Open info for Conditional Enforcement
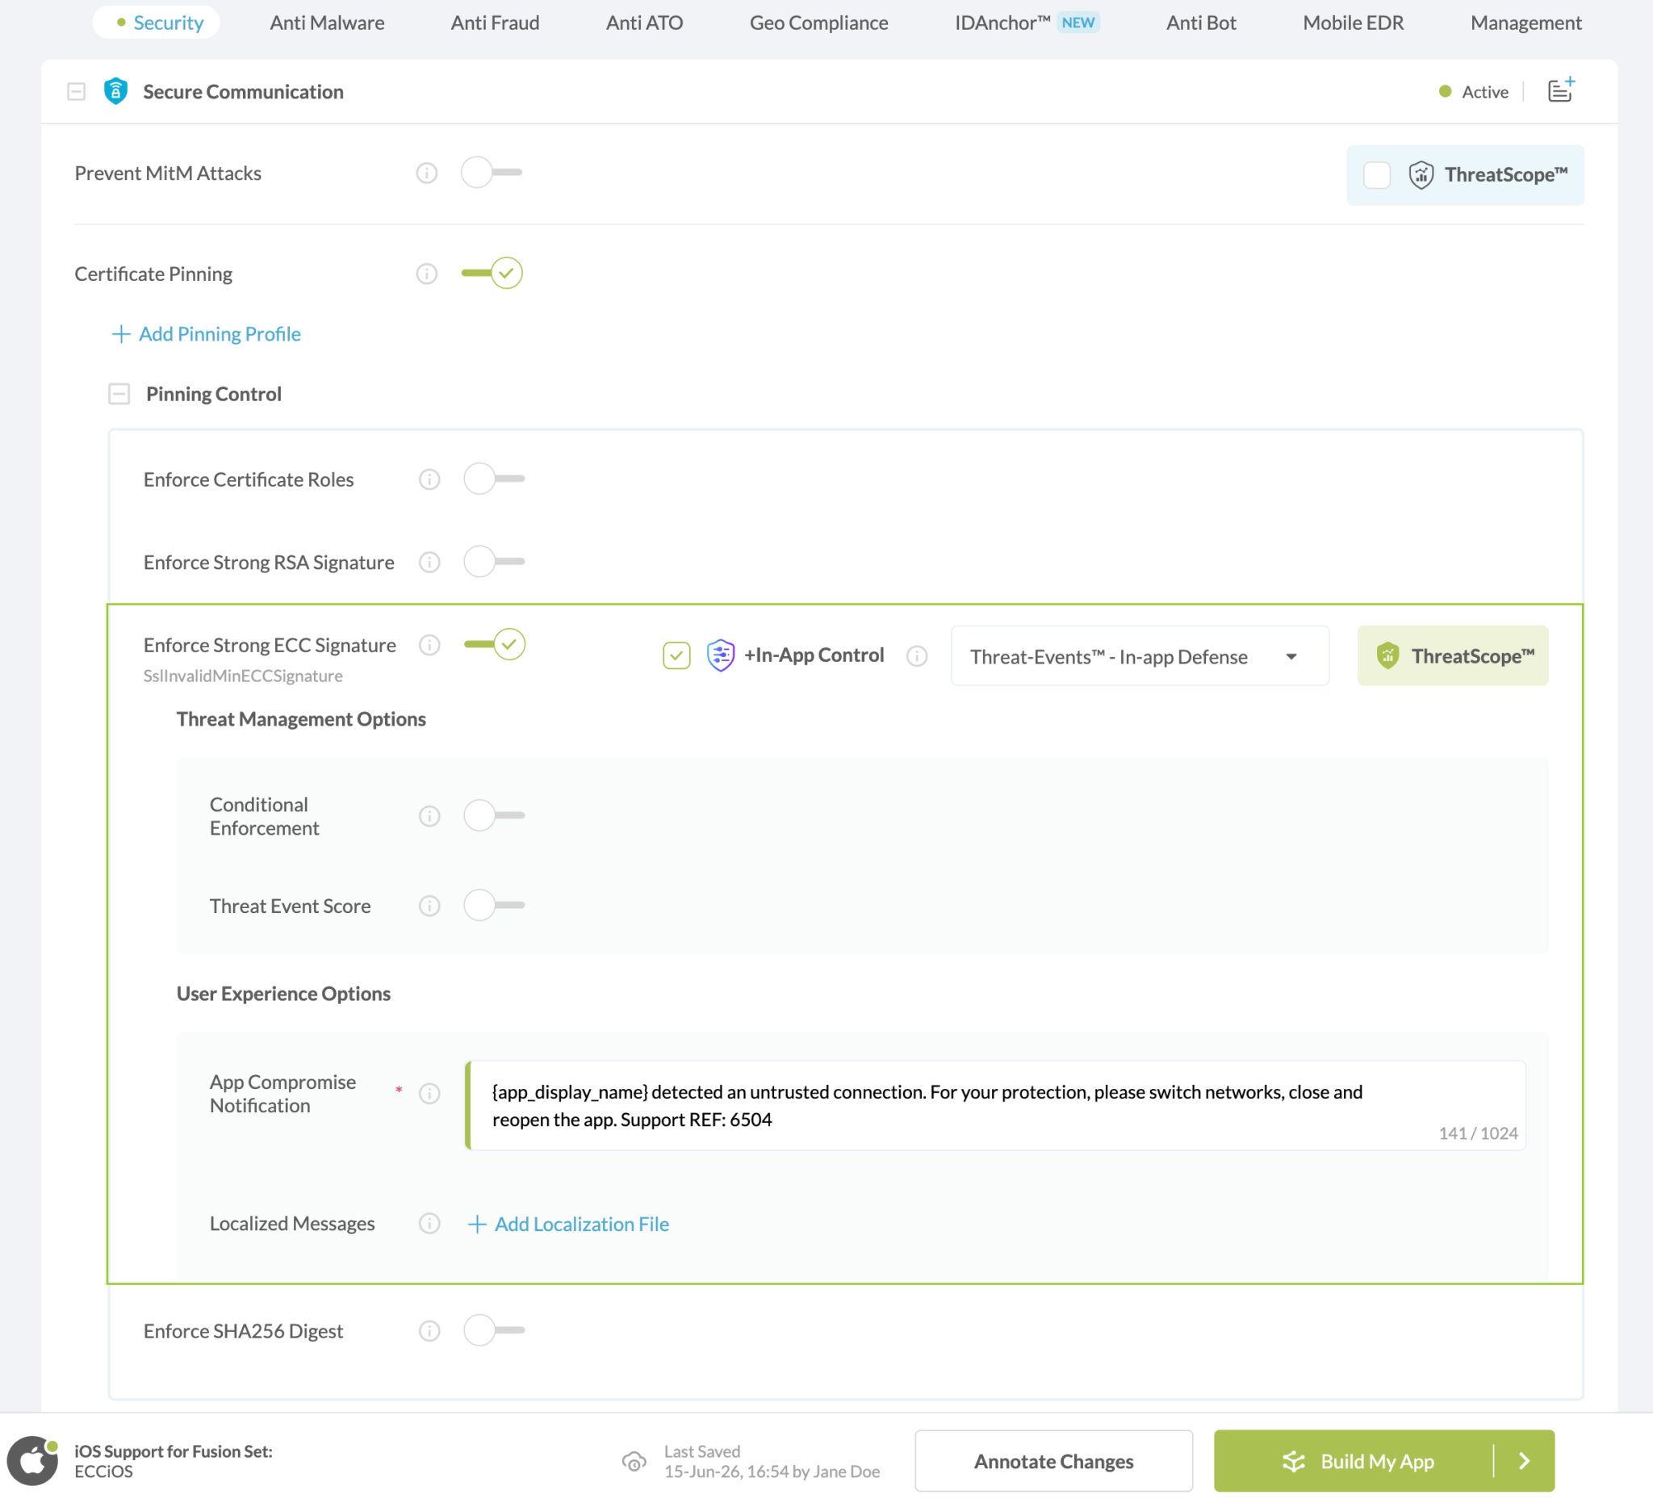 click(x=429, y=816)
